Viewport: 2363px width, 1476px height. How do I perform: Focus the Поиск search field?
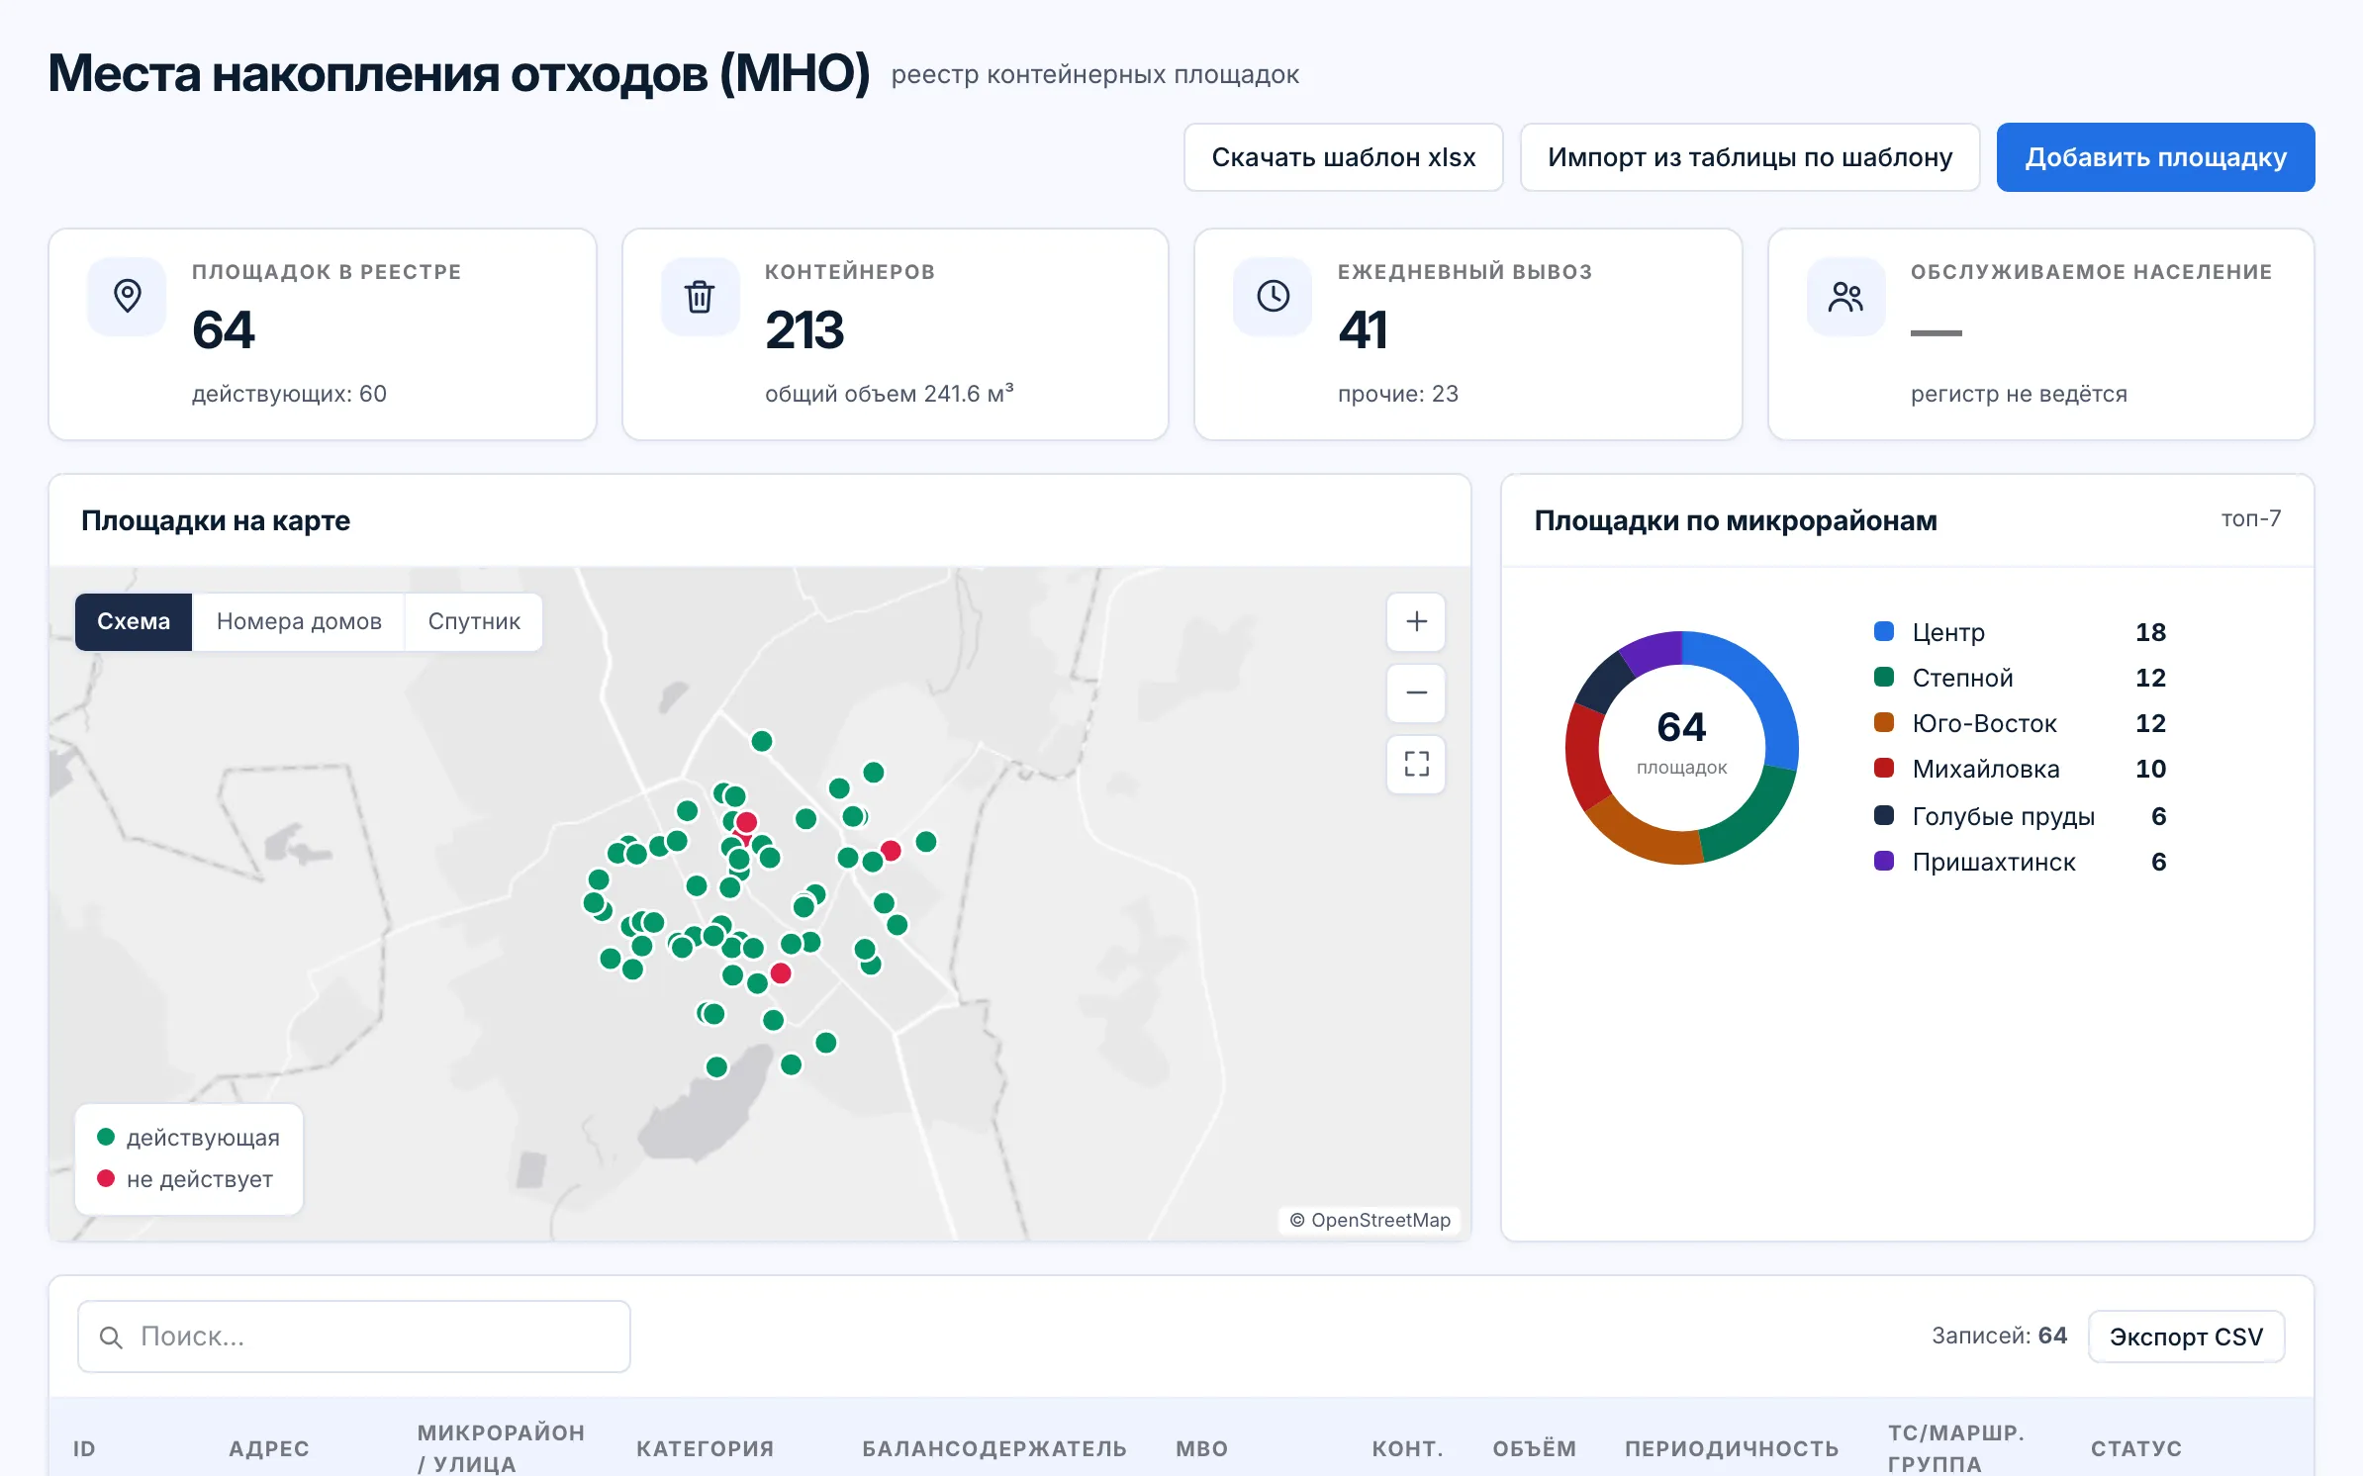(354, 1337)
